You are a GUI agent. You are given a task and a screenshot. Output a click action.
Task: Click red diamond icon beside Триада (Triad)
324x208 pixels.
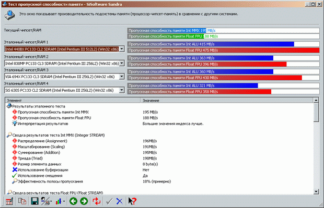[x=15, y=158]
